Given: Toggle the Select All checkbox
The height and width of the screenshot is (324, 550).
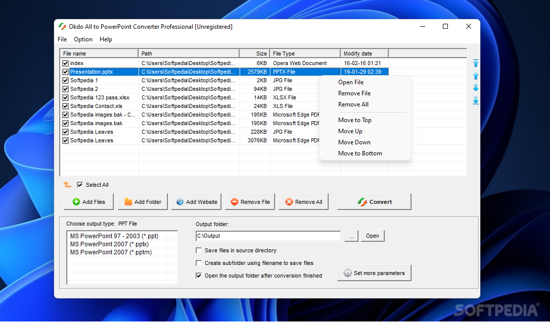Looking at the screenshot, I should tap(80, 185).
